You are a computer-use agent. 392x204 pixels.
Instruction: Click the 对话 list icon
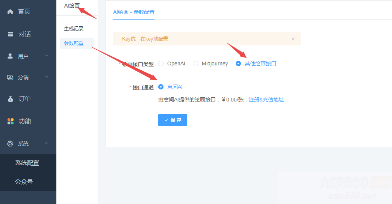click(11, 34)
